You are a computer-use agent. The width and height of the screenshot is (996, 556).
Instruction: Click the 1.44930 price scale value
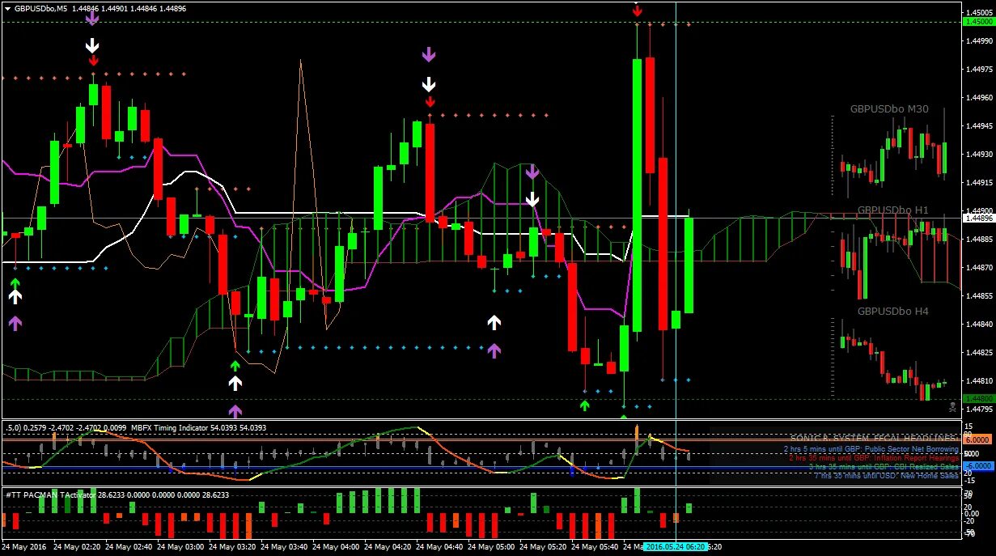[979, 154]
